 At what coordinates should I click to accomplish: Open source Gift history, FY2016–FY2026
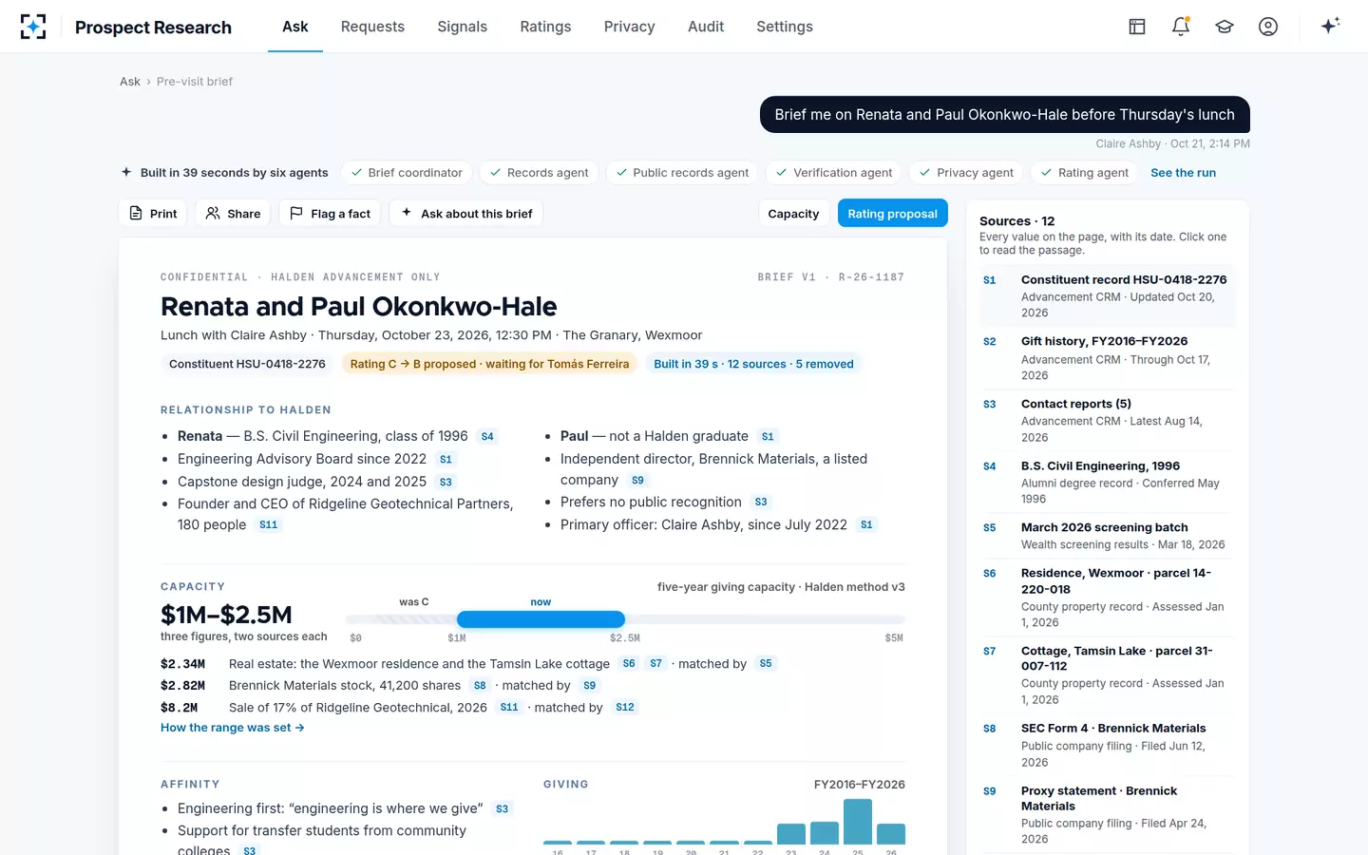click(1108, 358)
